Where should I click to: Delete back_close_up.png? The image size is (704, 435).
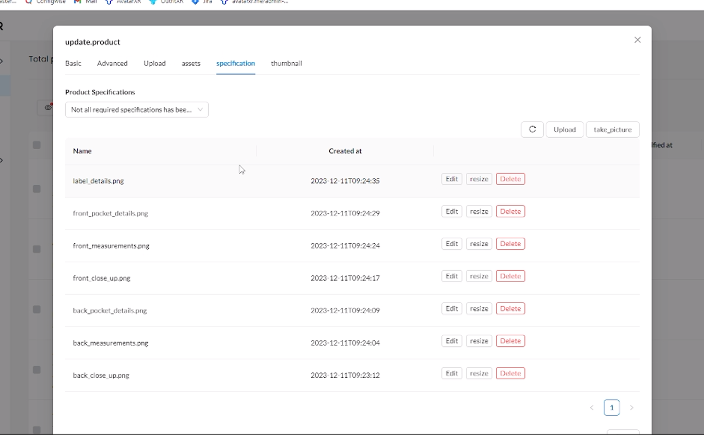tap(510, 373)
